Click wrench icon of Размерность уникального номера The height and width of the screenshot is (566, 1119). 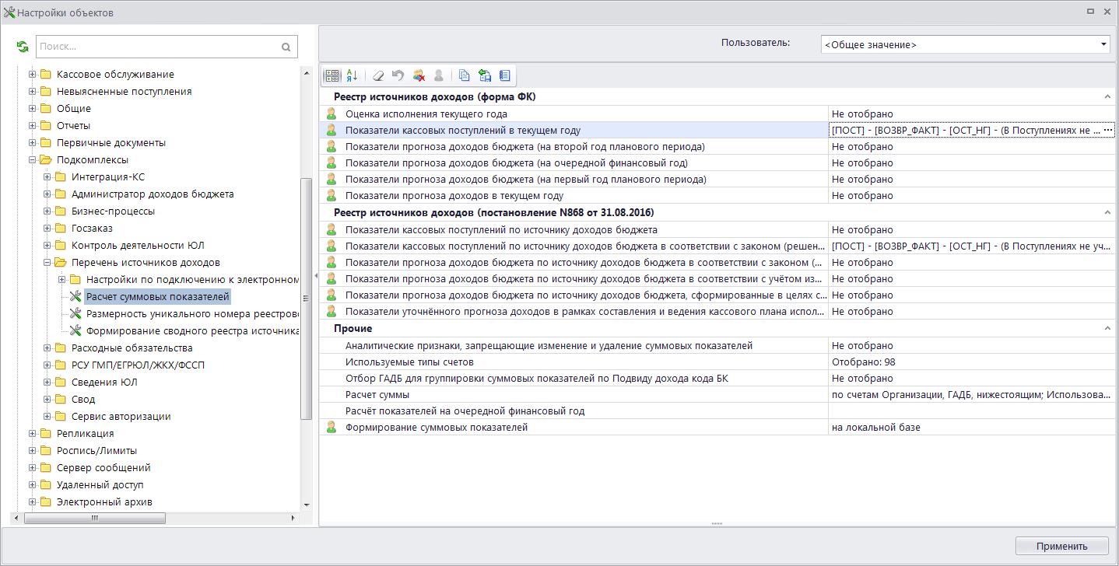(75, 313)
